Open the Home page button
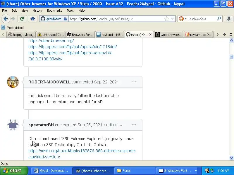 tap(33, 19)
